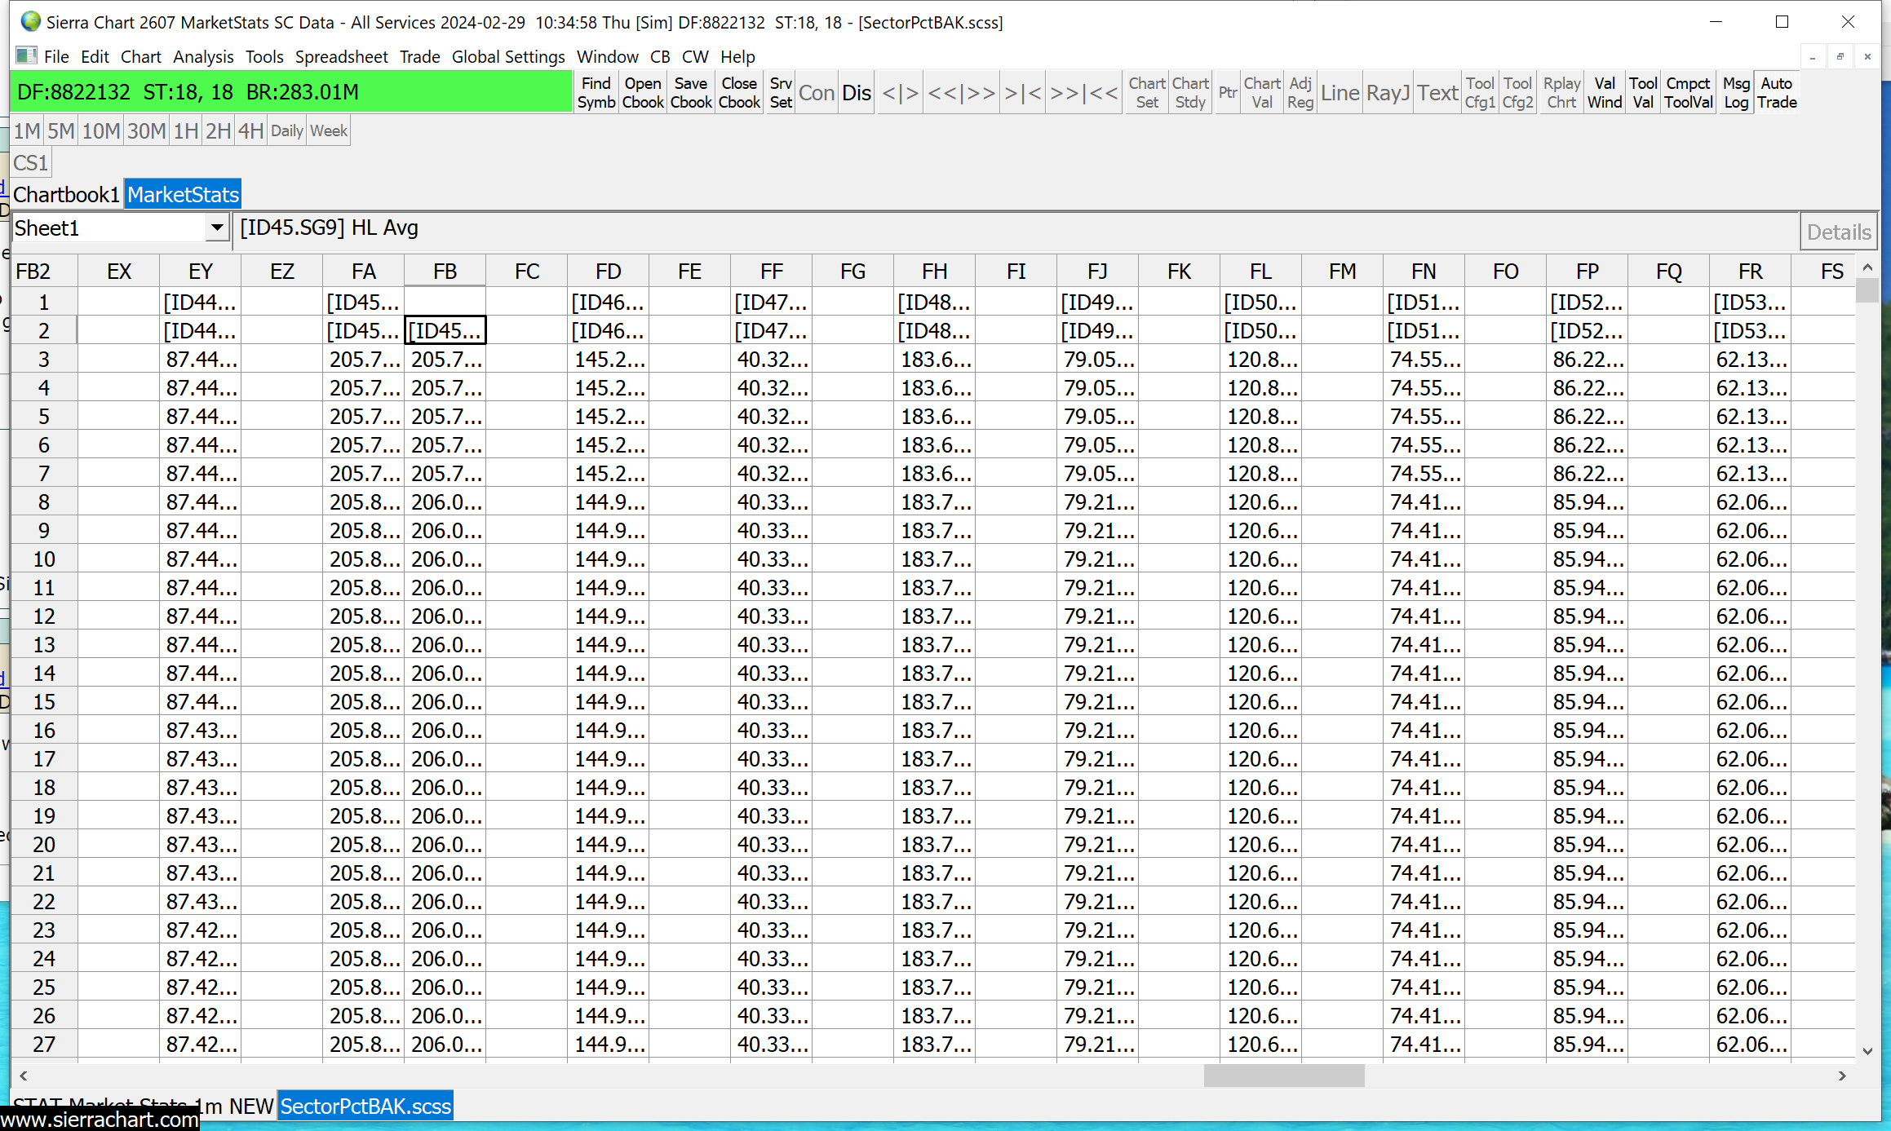Toggle Cmpct ToolVal window
The image size is (1891, 1131).
(1688, 93)
